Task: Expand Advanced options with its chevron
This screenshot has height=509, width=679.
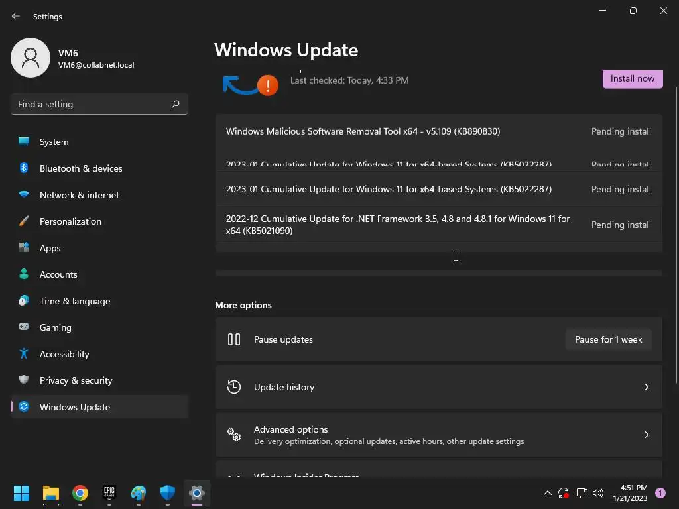Action: coord(646,435)
